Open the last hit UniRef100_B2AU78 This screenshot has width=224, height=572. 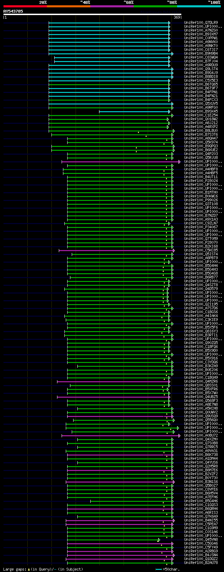click(201, 563)
